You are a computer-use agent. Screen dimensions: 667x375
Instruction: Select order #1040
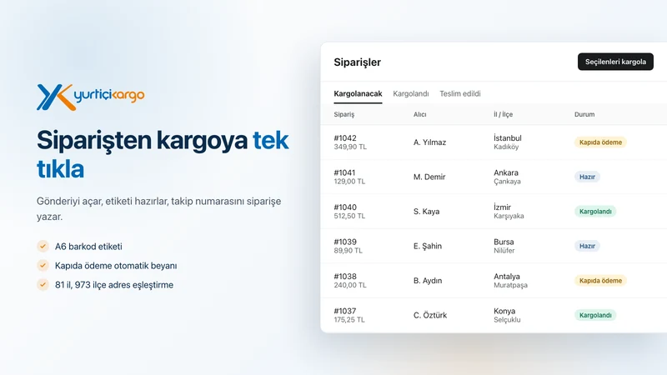[345, 207]
